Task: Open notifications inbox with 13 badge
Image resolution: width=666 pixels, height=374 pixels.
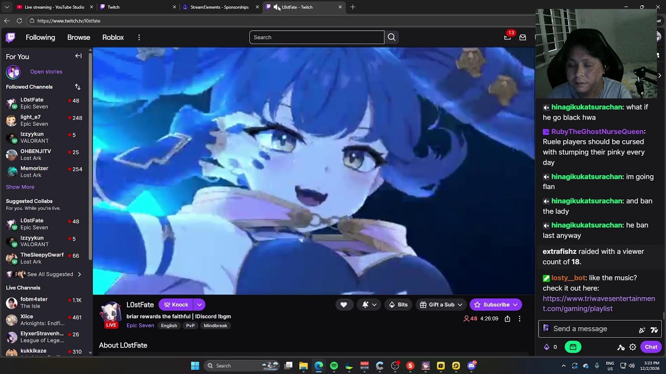Action: [x=508, y=37]
